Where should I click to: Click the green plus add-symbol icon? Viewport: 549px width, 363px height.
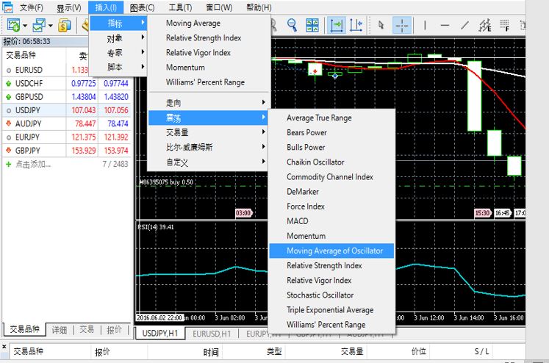[x=8, y=164]
